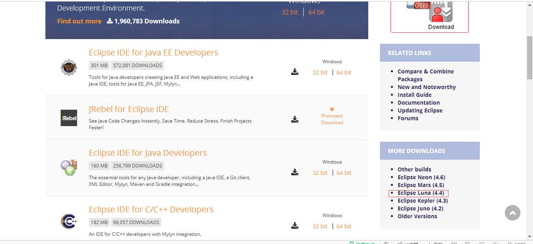The image size is (533, 244).
Task: Open Find out more link
Action: coord(79,21)
